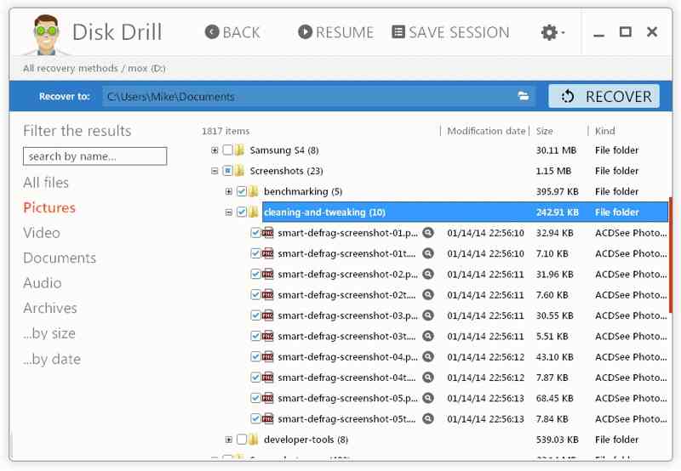The height and width of the screenshot is (471, 681).
Task: Click the Samsung S4 folder icon
Action: (239, 150)
